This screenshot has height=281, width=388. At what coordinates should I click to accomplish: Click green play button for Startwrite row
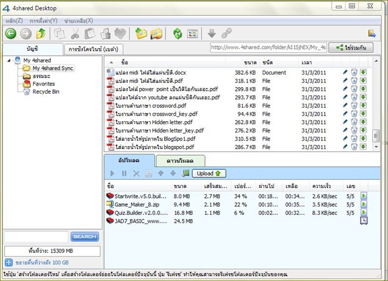click(x=364, y=196)
